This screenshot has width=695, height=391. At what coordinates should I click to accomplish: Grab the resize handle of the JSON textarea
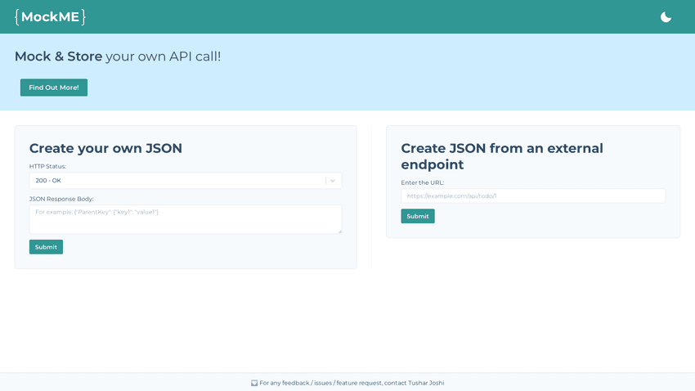click(x=339, y=231)
